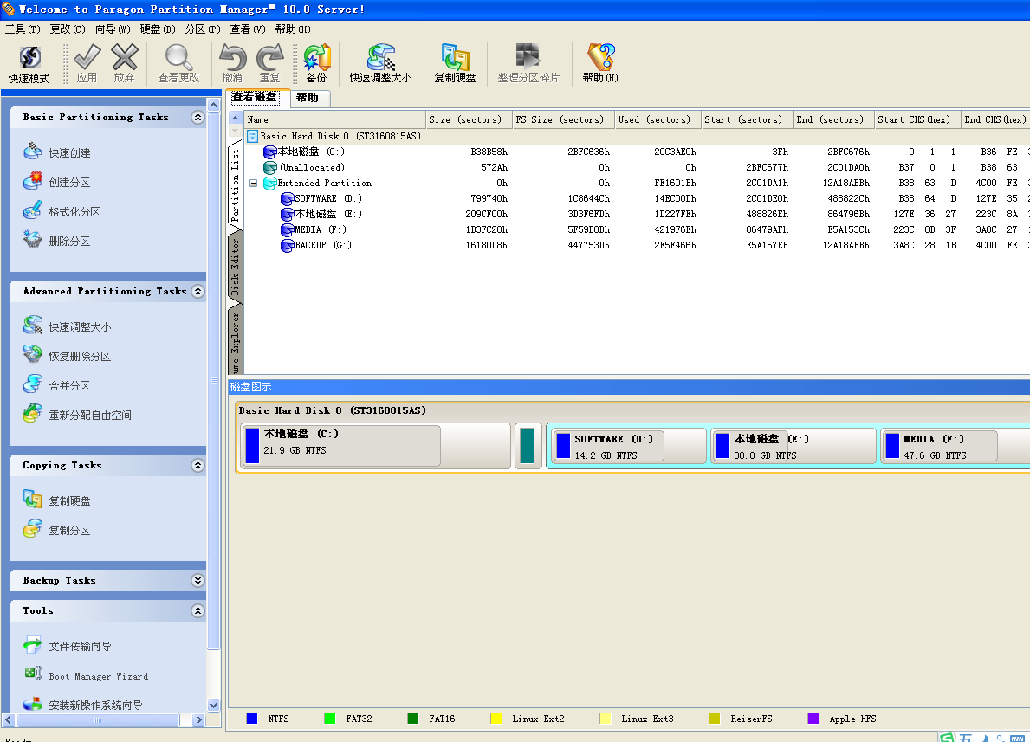Switch to the Disk Editor vertical tab
1030x742 pixels.
[x=235, y=267]
